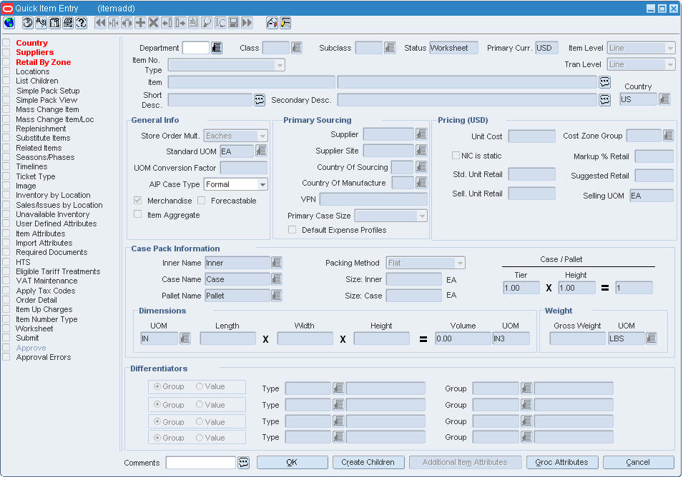
Task: Click the help question mark toolbar icon
Action: tap(82, 23)
